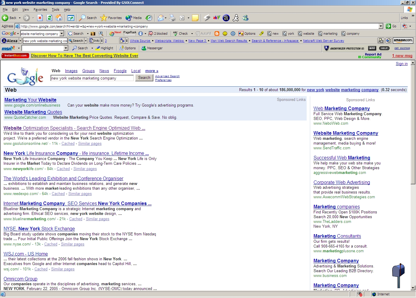Viewport: 416px width, 298px height.
Task: Open the 'New York Life Insurance Company' result
Action: tap(76, 153)
